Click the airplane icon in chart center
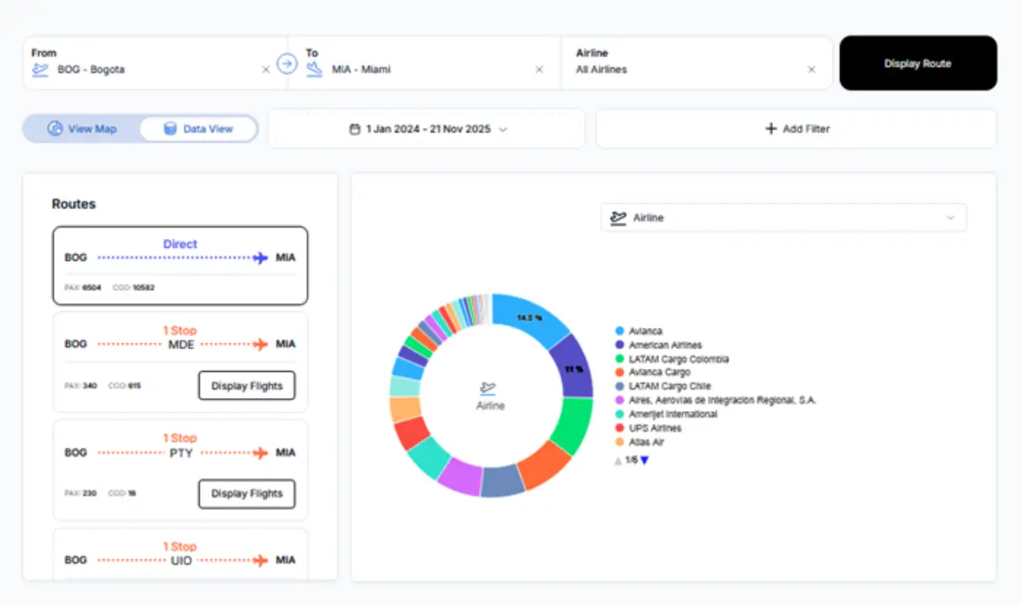1021x605 pixels. click(488, 388)
